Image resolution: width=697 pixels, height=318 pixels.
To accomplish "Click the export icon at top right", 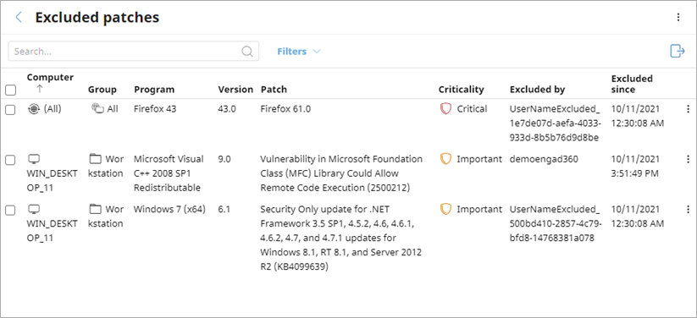I will 678,51.
